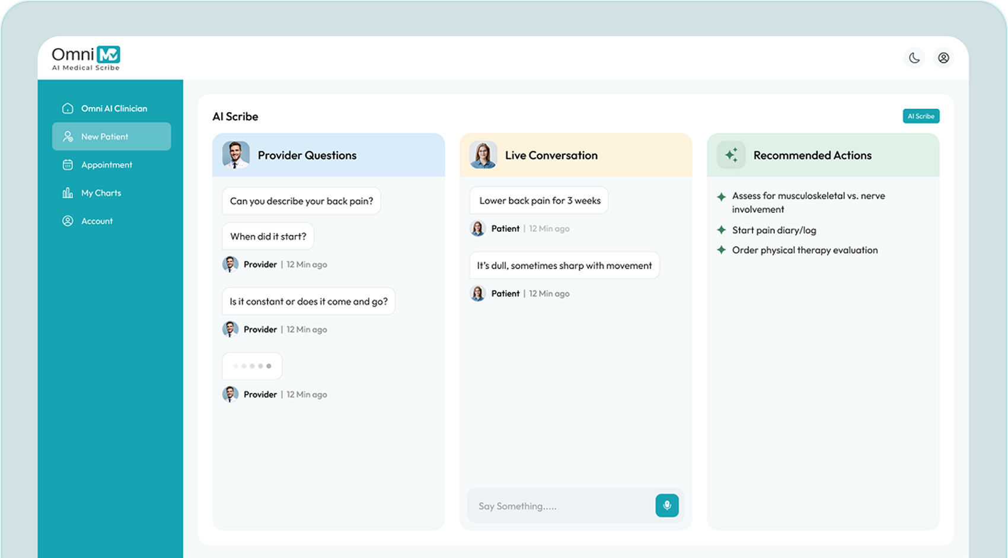Click the patient avatar in Live Conversation header
Image resolution: width=1008 pixels, height=558 pixels.
tap(483, 155)
